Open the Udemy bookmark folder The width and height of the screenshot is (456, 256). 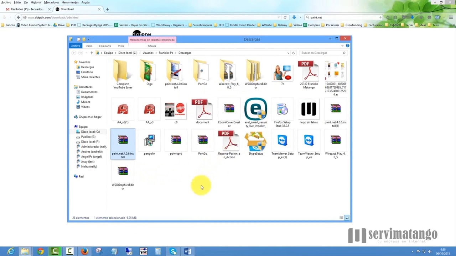[x=280, y=25]
